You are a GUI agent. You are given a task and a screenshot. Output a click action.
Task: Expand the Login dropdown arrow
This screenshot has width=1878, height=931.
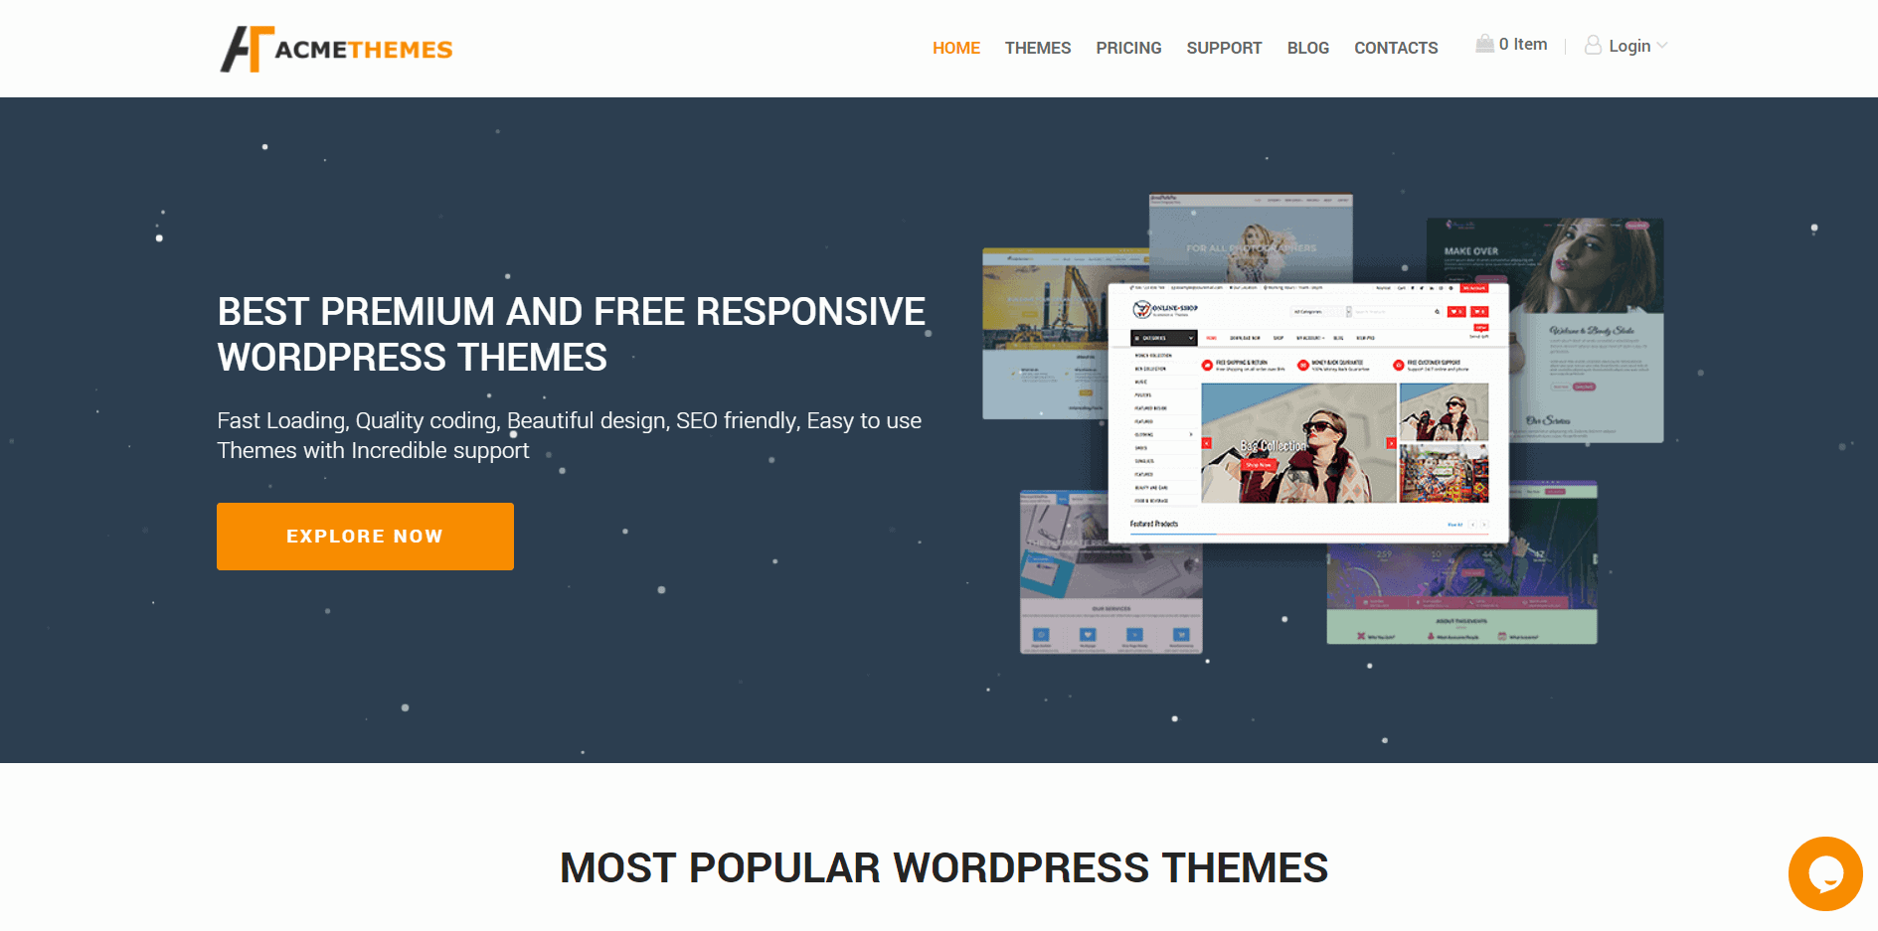(x=1662, y=46)
